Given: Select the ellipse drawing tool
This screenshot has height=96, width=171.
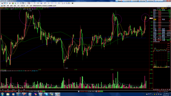Looking at the screenshot, I should [x=55, y=3].
